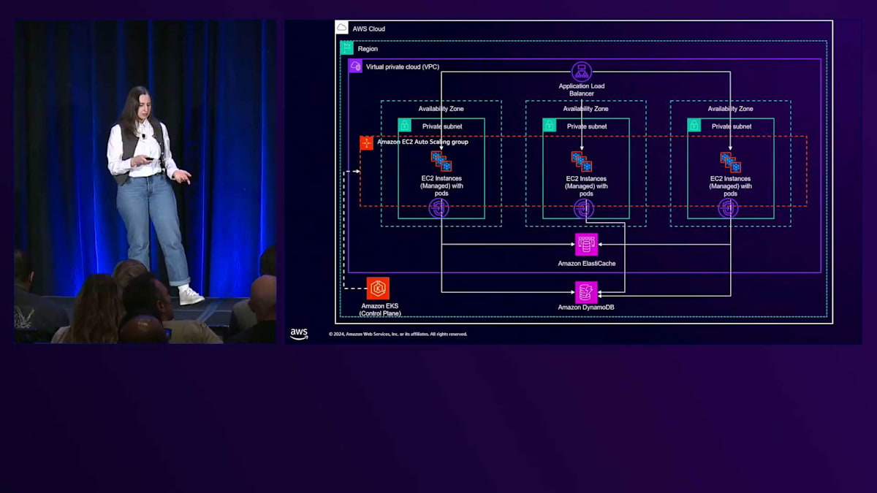Click the circular network icon below the rightmost subnet
Screen dimensions: 877x493
pos(728,209)
